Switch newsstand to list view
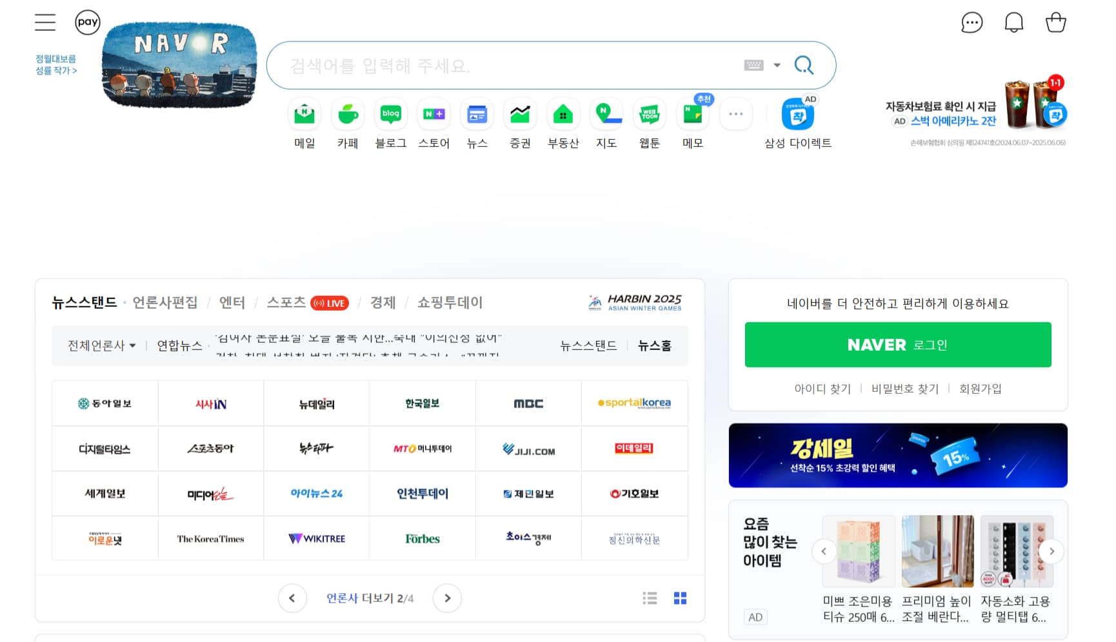This screenshot has width=1116, height=642. pos(650,598)
